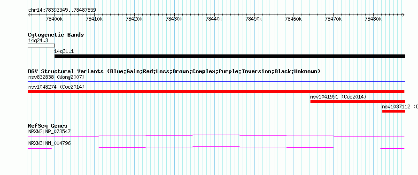Open the NRXN3|NM_004796 gene label
The width and height of the screenshot is (418, 175).
pyautogui.click(x=49, y=143)
